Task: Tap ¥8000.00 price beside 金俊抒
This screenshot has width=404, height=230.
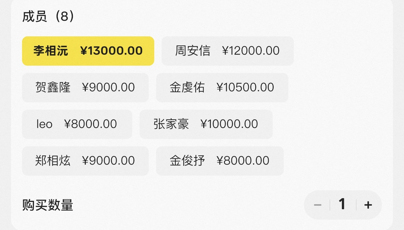Action: pyautogui.click(x=243, y=161)
